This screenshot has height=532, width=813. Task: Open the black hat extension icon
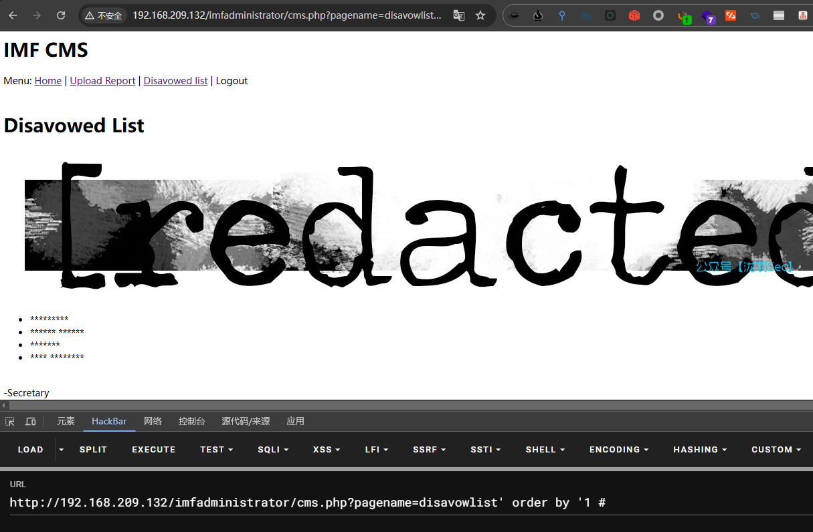[514, 15]
